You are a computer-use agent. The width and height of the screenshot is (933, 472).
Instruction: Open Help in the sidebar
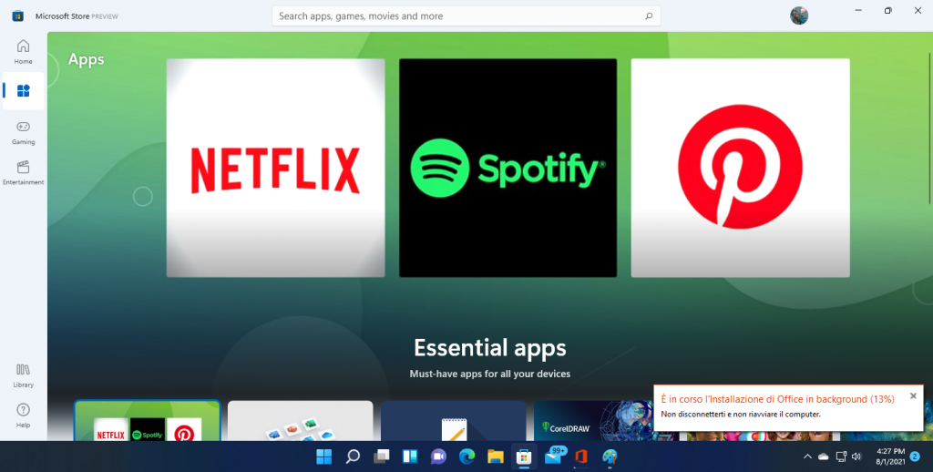[x=23, y=416]
